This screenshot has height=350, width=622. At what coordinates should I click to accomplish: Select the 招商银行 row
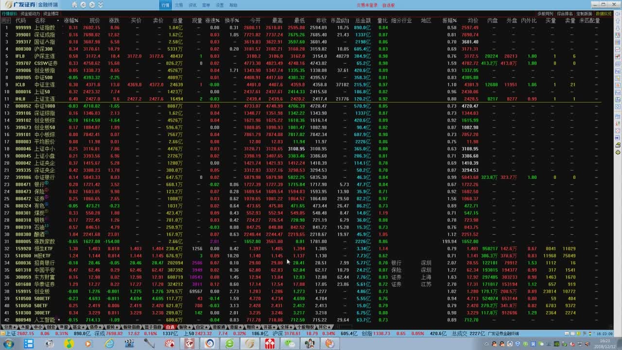[301, 262]
